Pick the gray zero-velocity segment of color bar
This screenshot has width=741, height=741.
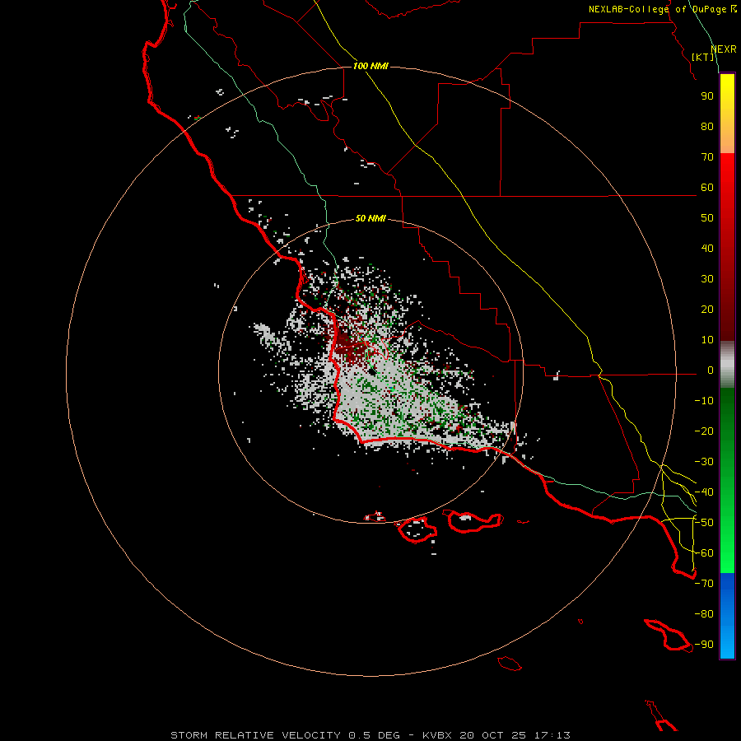pyautogui.click(x=727, y=365)
